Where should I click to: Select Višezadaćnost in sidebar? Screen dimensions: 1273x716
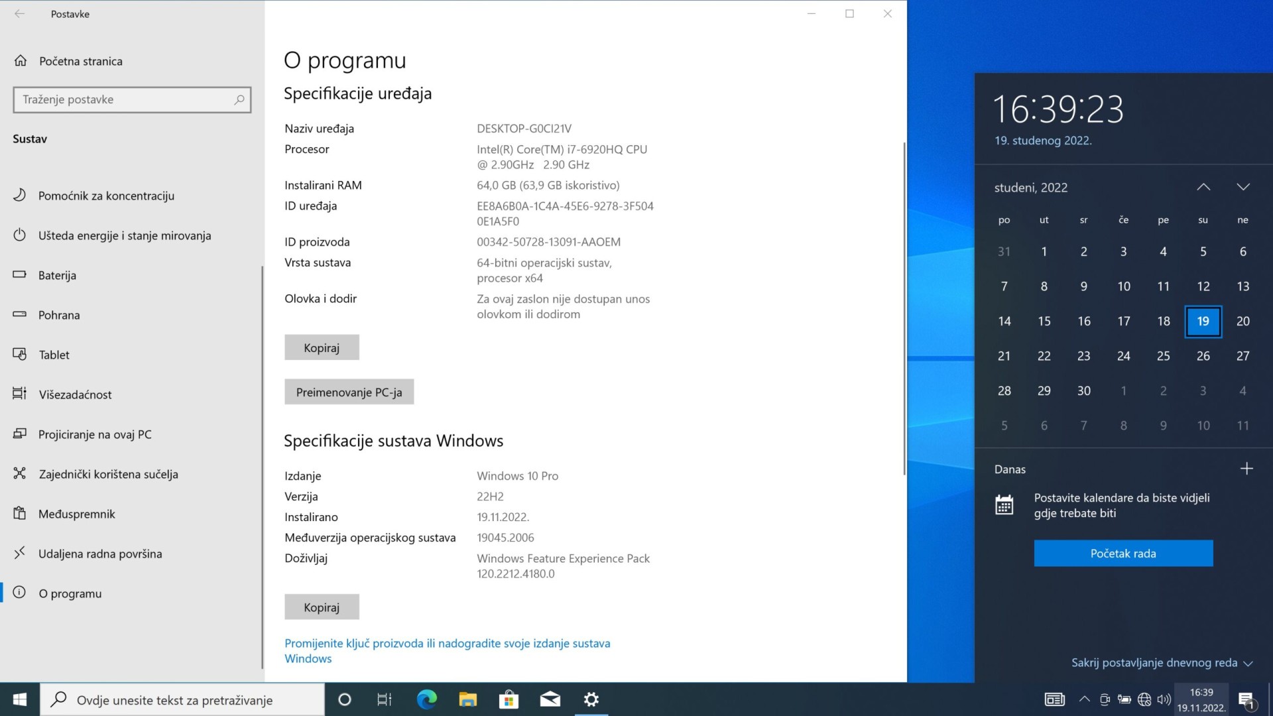tap(131, 394)
